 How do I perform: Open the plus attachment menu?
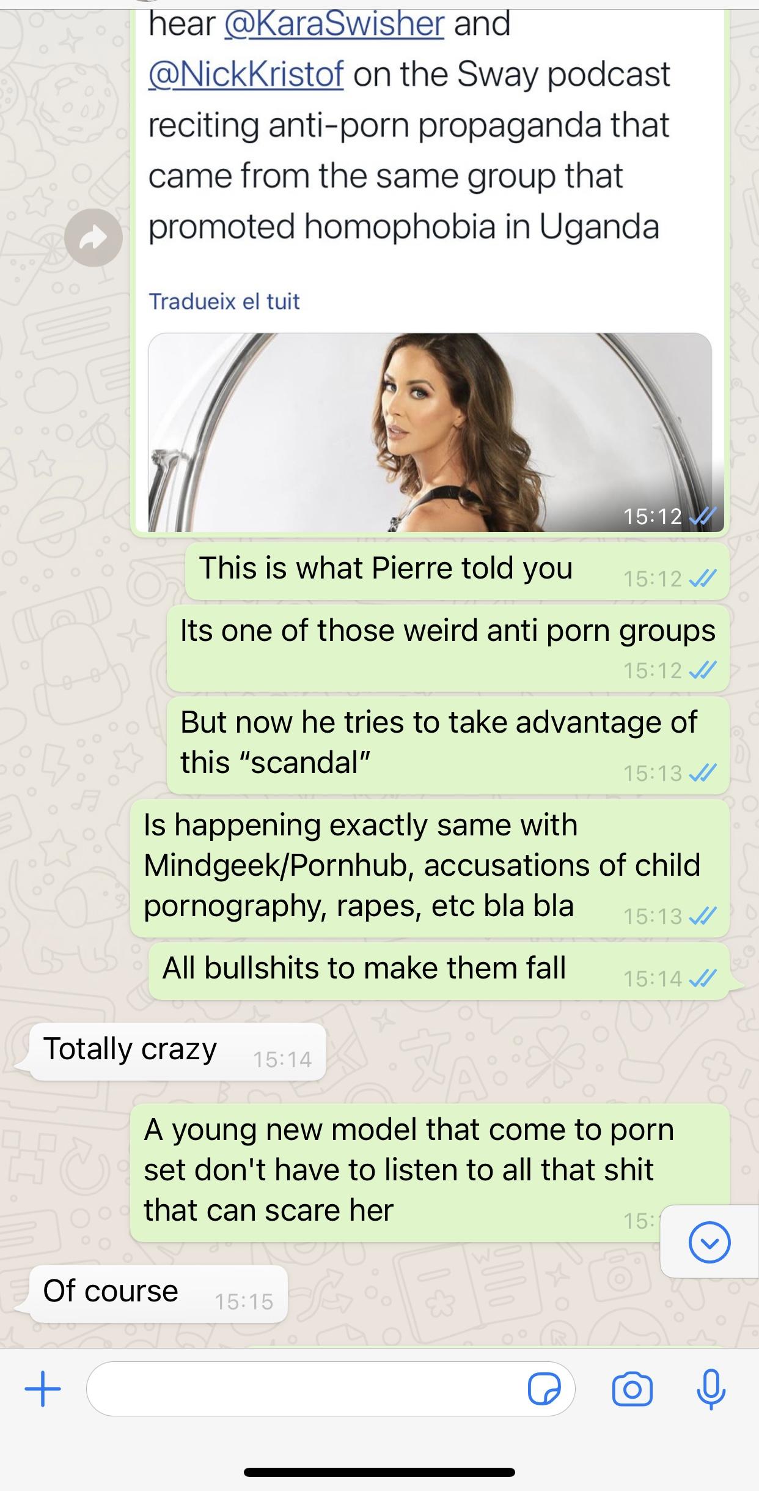tap(43, 1389)
